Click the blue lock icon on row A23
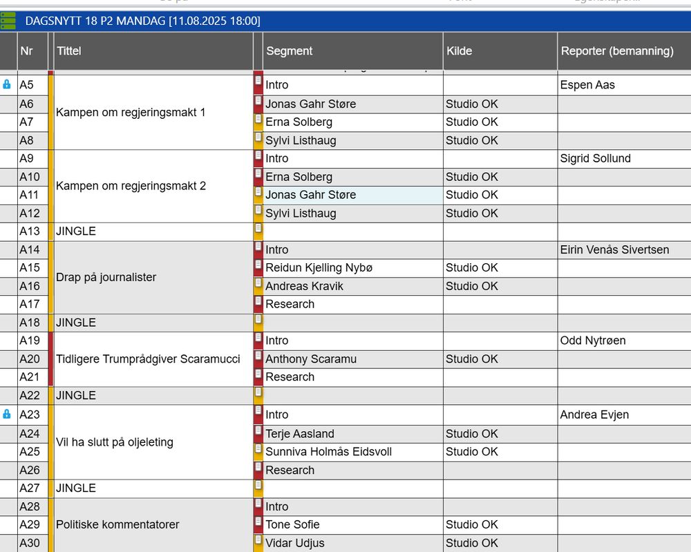This screenshot has height=552, width=691. click(x=7, y=414)
